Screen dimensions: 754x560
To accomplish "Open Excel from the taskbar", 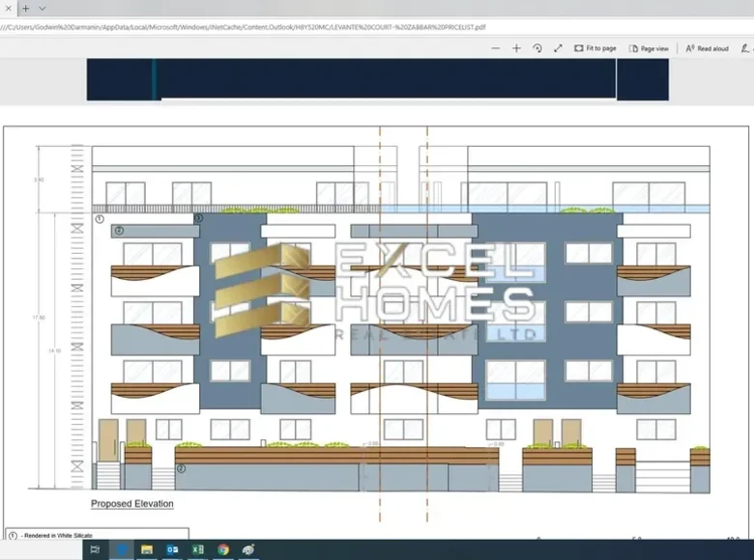I will (197, 549).
